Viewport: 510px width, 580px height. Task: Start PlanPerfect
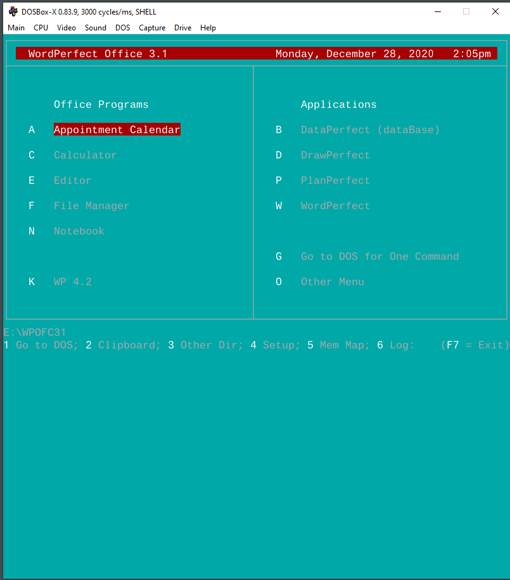point(335,180)
